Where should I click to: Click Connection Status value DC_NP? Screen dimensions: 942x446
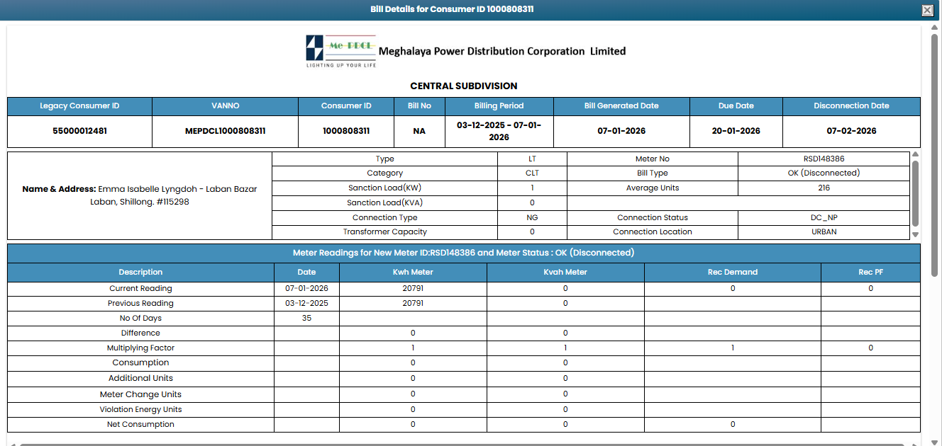click(824, 218)
